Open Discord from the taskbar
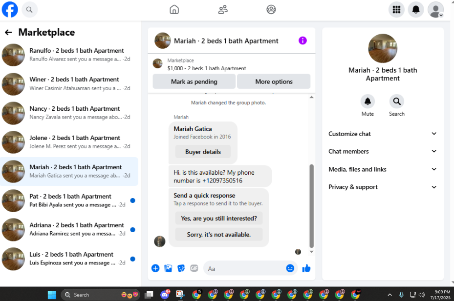Viewport: 454px width, 301px height. pyautogui.click(x=165, y=295)
